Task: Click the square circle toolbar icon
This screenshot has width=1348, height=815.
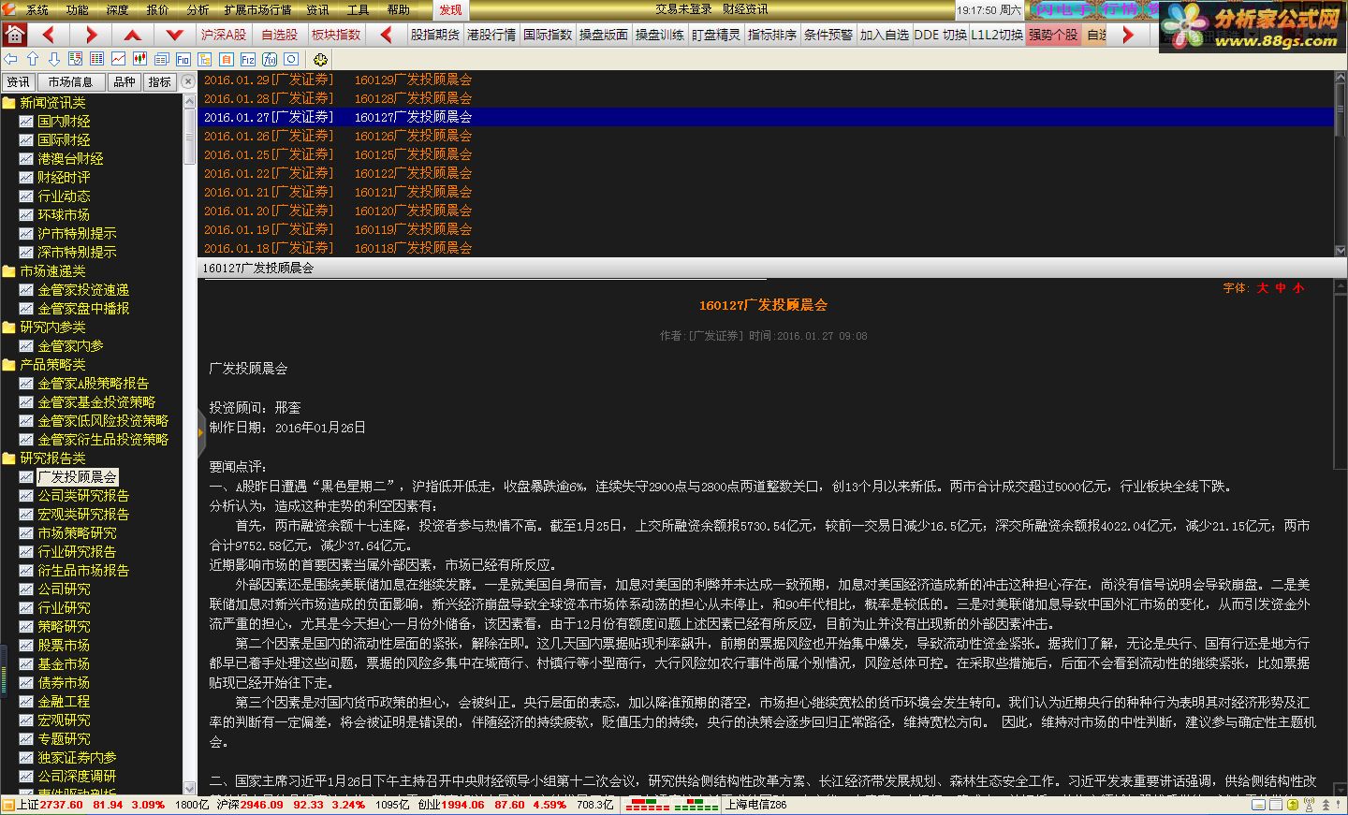Action: [290, 59]
